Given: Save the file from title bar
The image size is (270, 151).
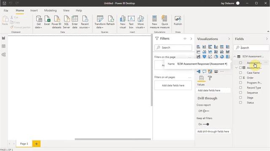Looking at the screenshot, I should (5, 3).
